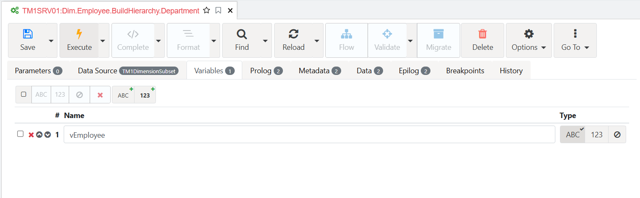Open the Options gear menu

529,40
